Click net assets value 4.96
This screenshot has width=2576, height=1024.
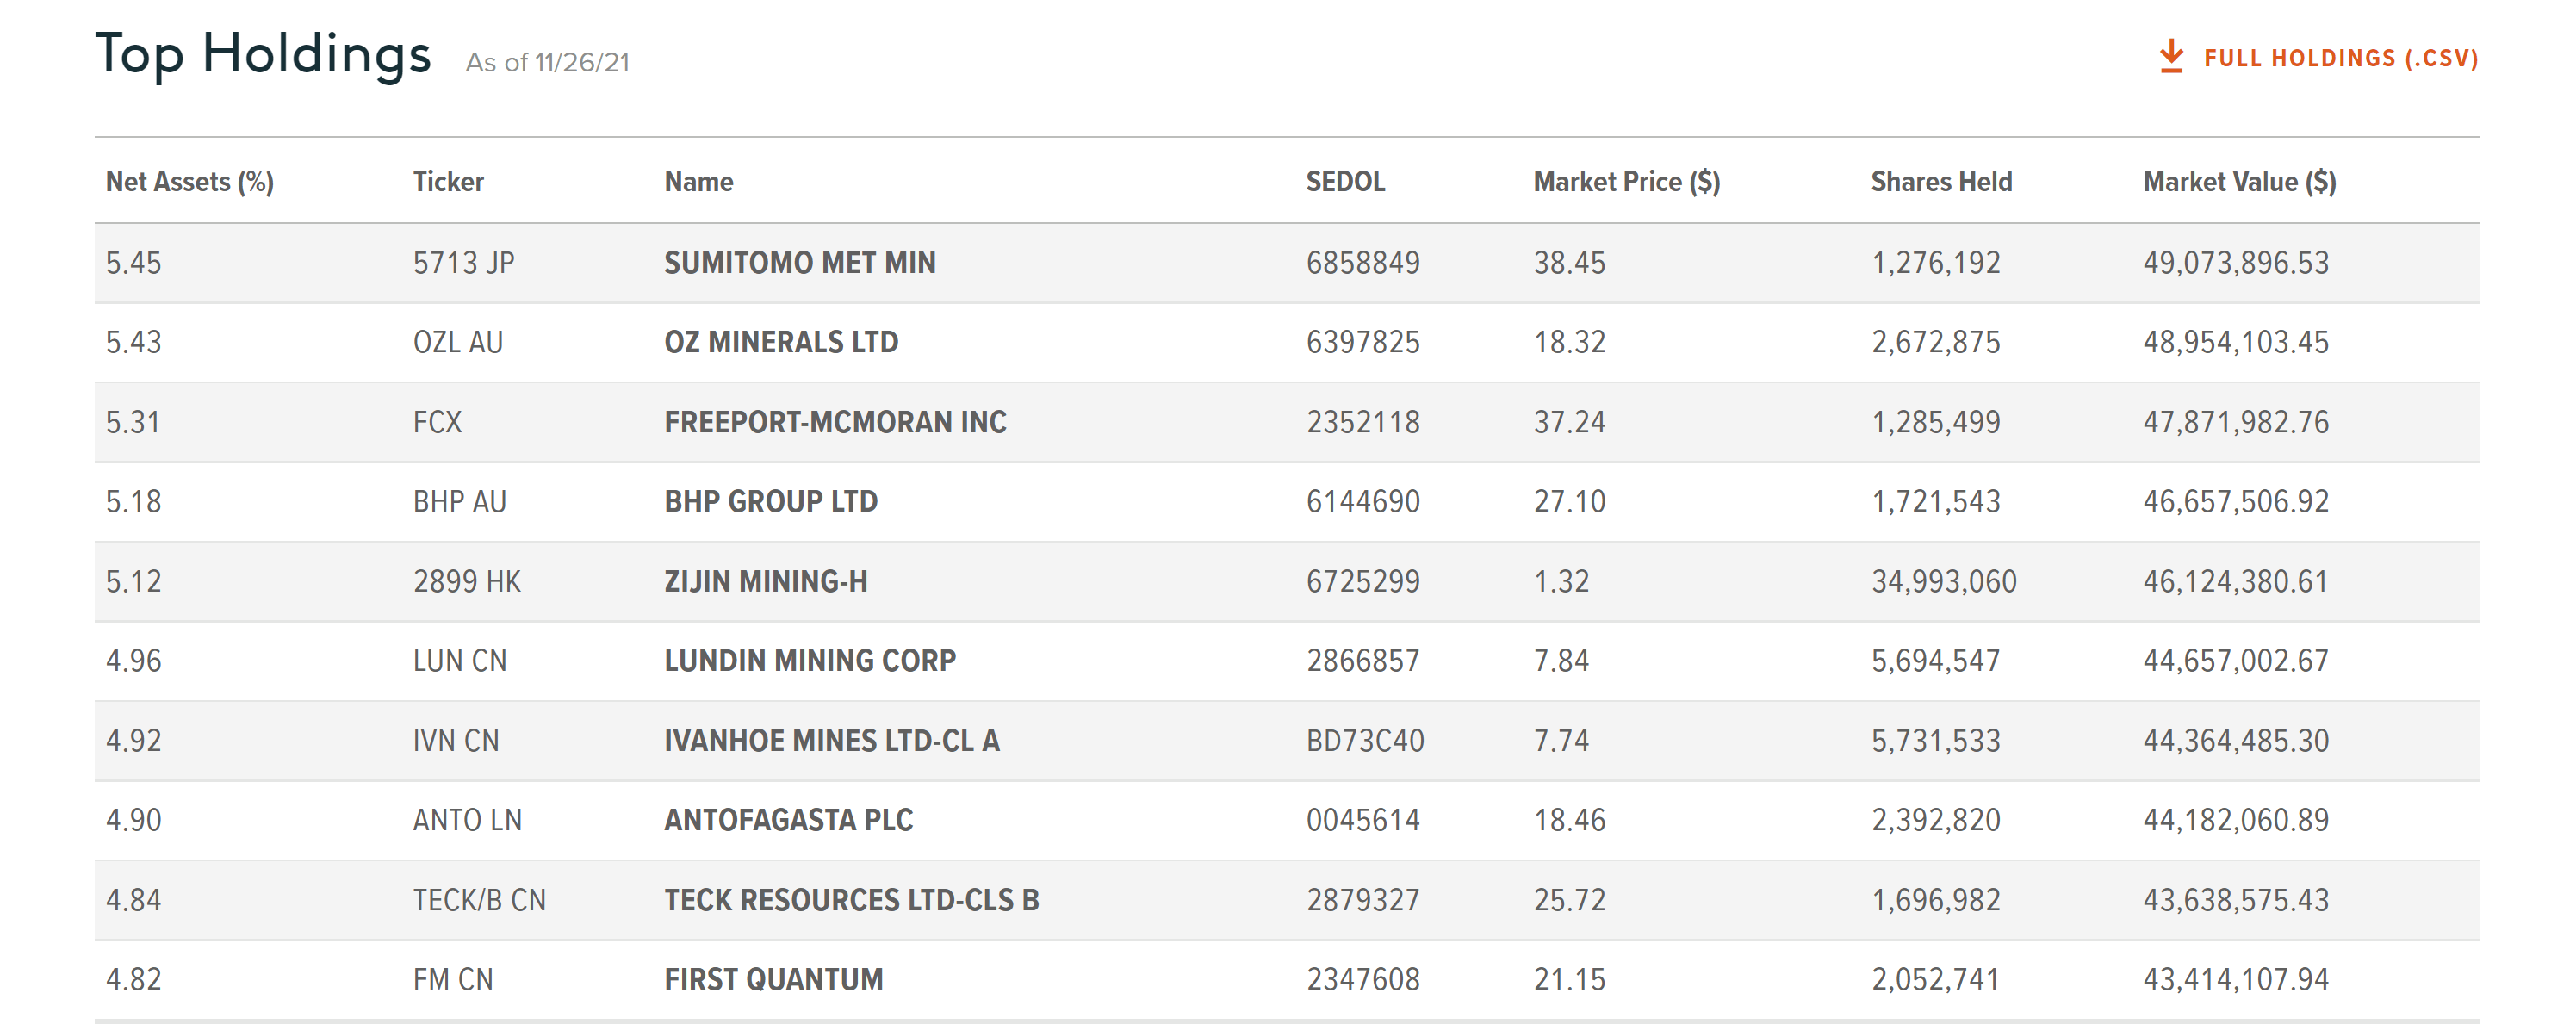pos(133,660)
